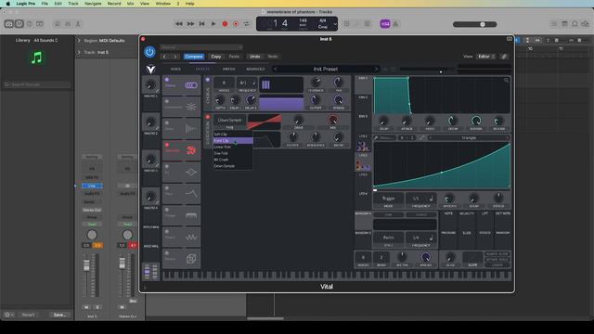Click the Logic Pro Play button
Screen dimensions: 594x334
click(213, 24)
